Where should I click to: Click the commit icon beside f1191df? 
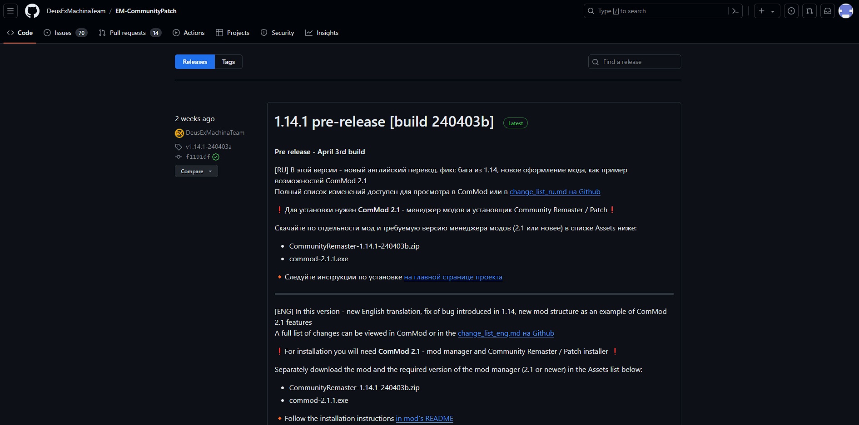click(179, 157)
